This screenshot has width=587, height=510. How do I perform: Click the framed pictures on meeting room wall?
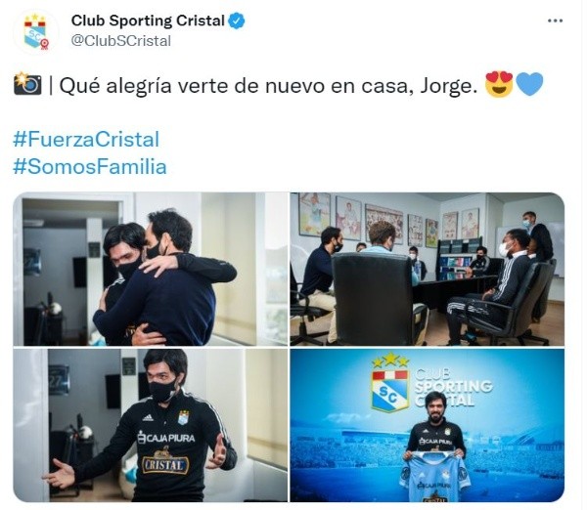[388, 221]
